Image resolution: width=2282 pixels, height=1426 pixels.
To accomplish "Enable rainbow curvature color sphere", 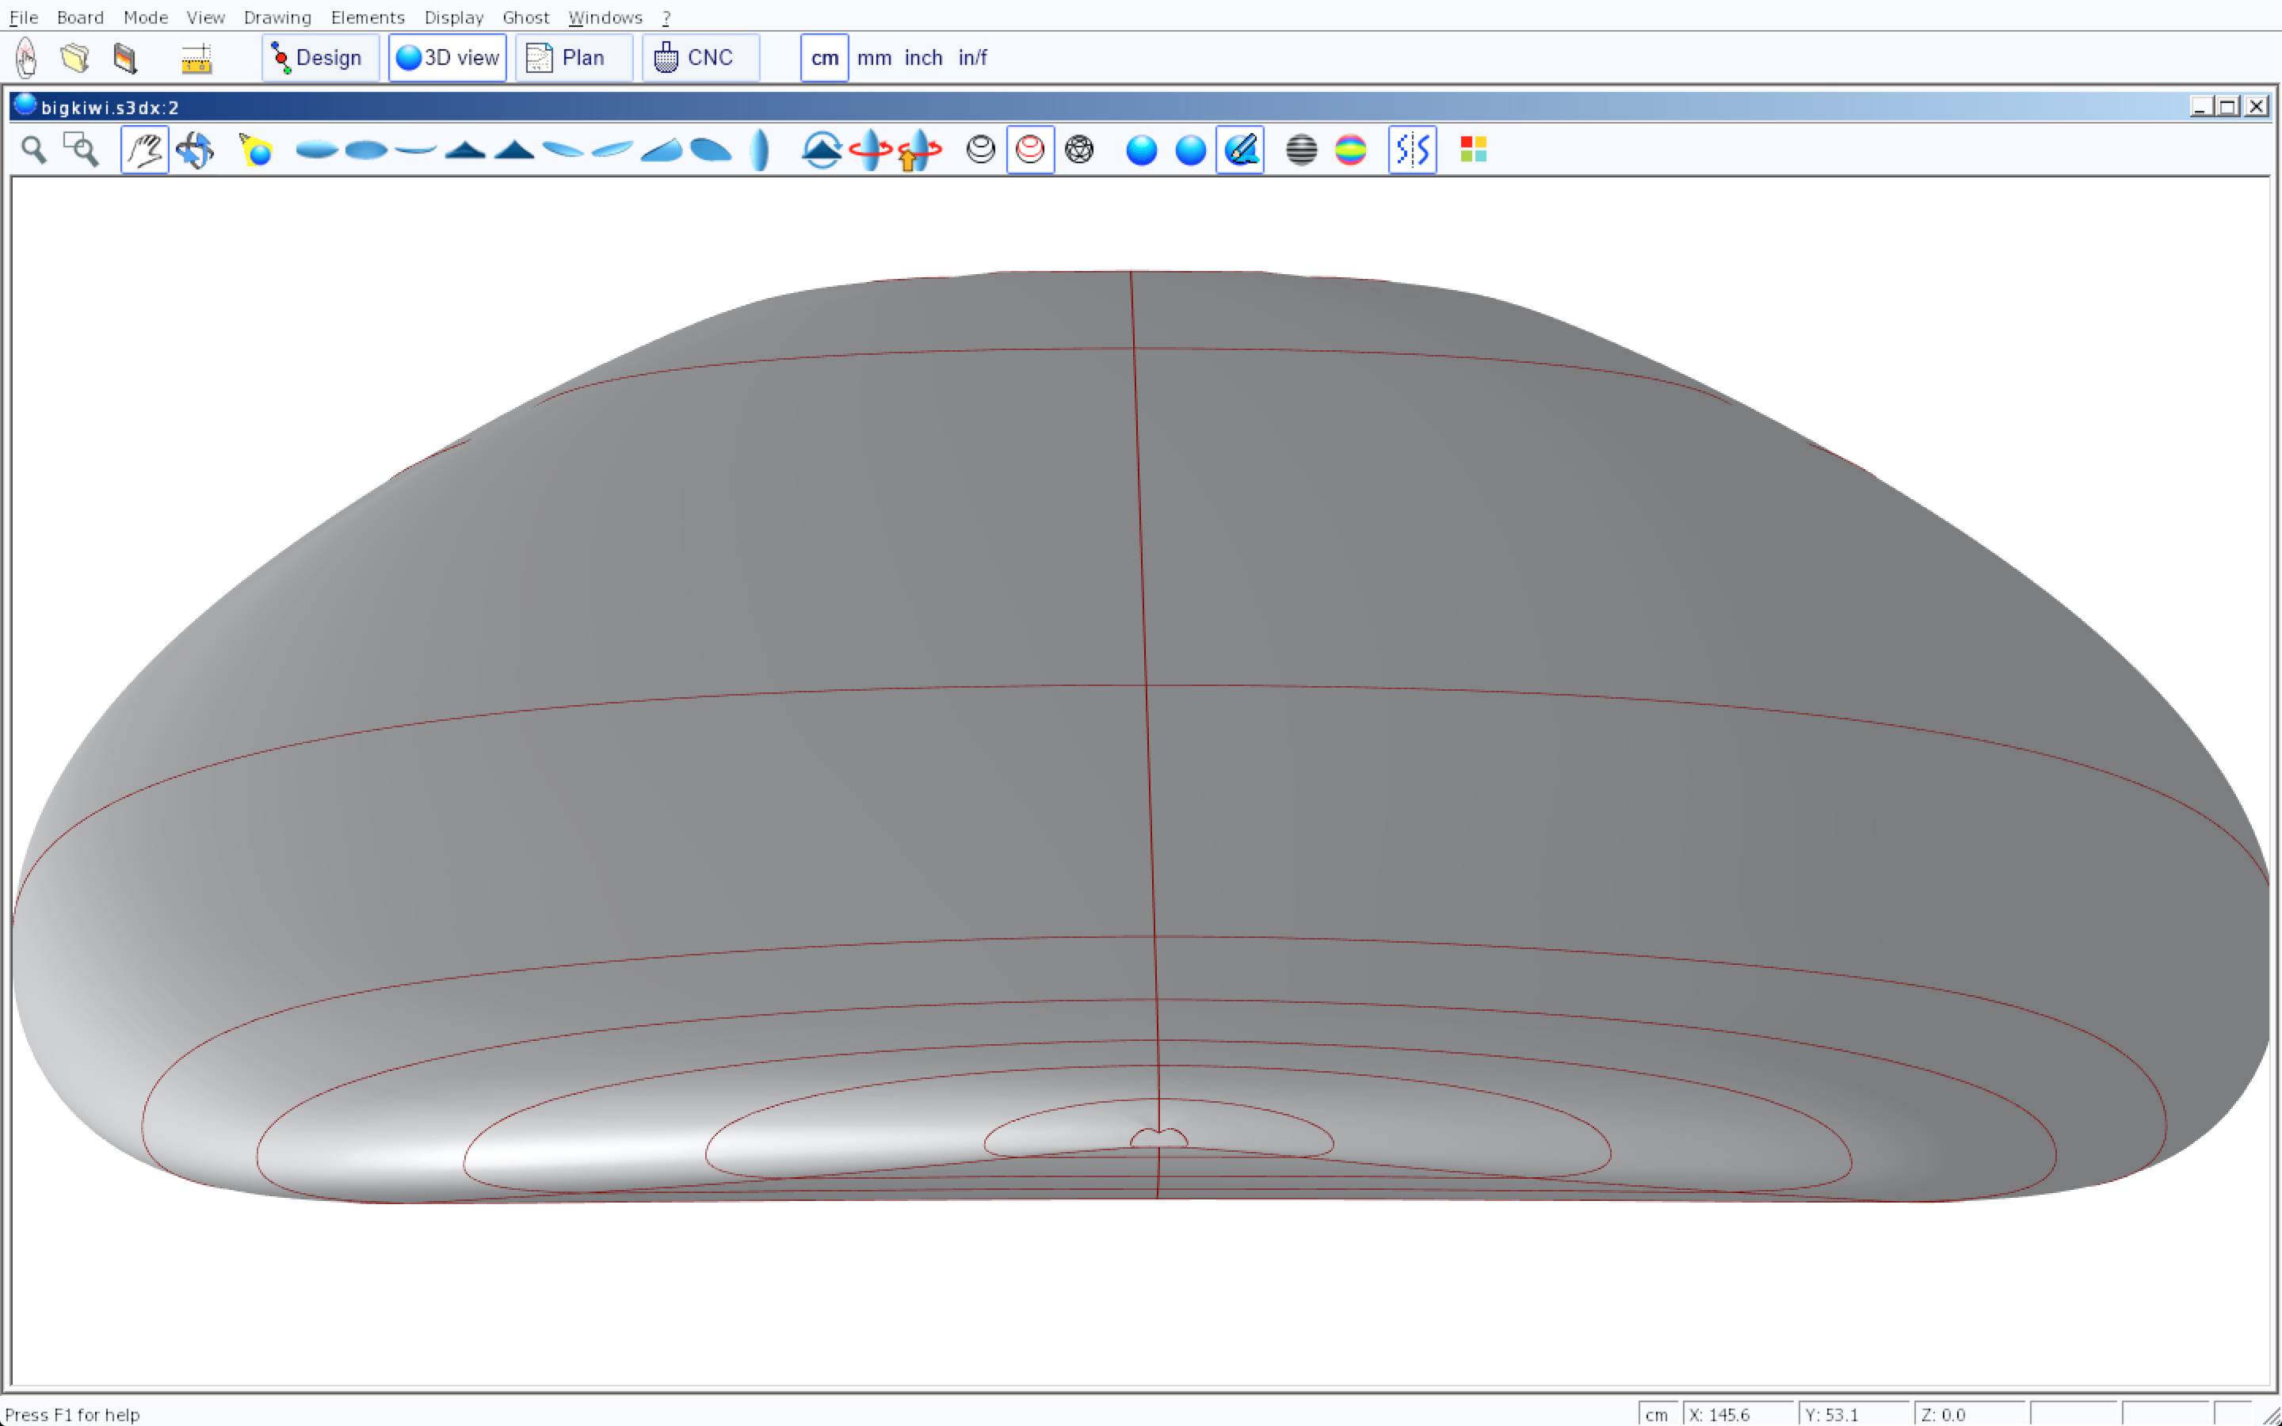I will point(1350,150).
